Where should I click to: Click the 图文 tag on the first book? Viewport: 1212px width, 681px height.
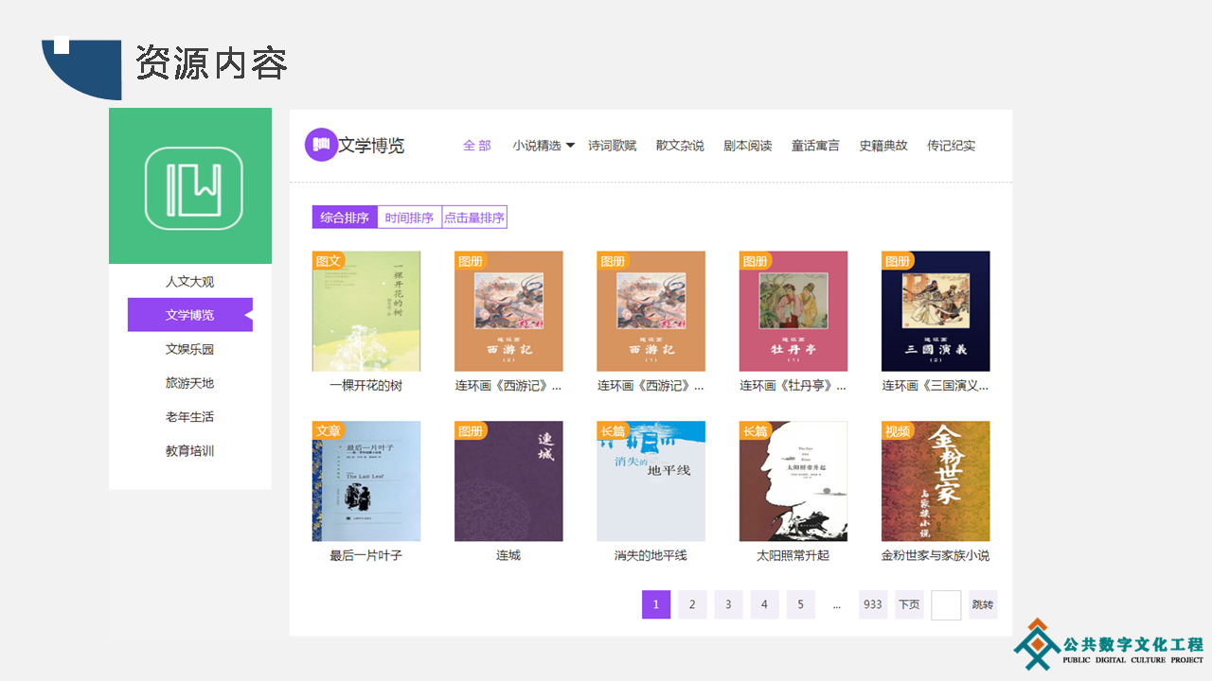[329, 261]
